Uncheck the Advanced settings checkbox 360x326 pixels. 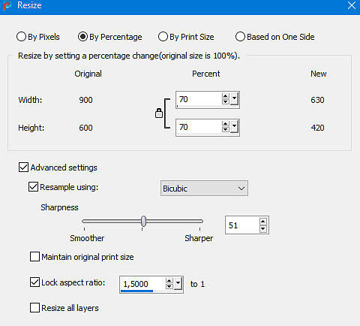click(x=23, y=168)
